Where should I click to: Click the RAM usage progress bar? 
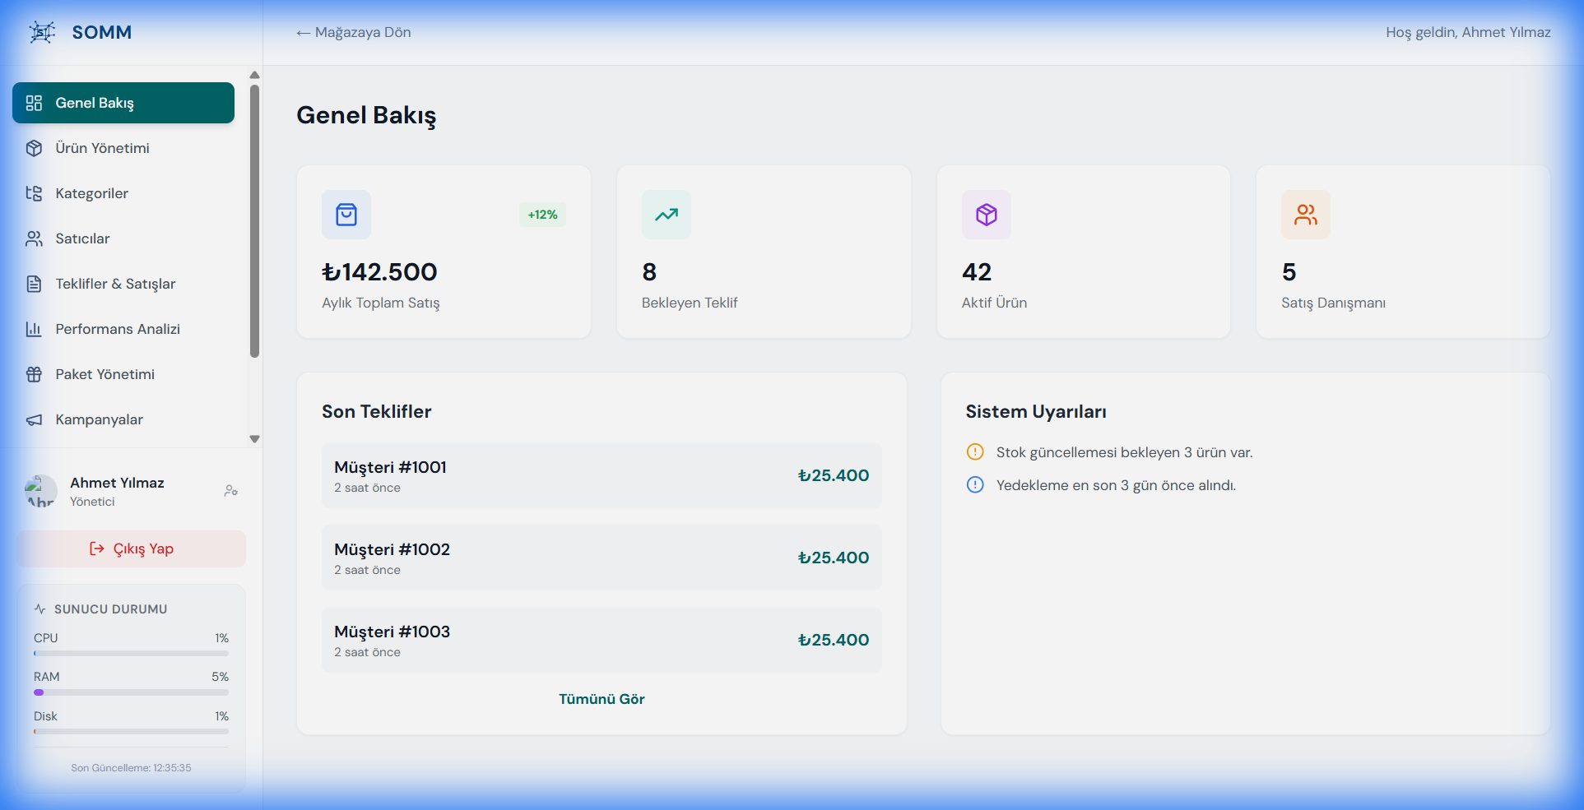coord(131,692)
